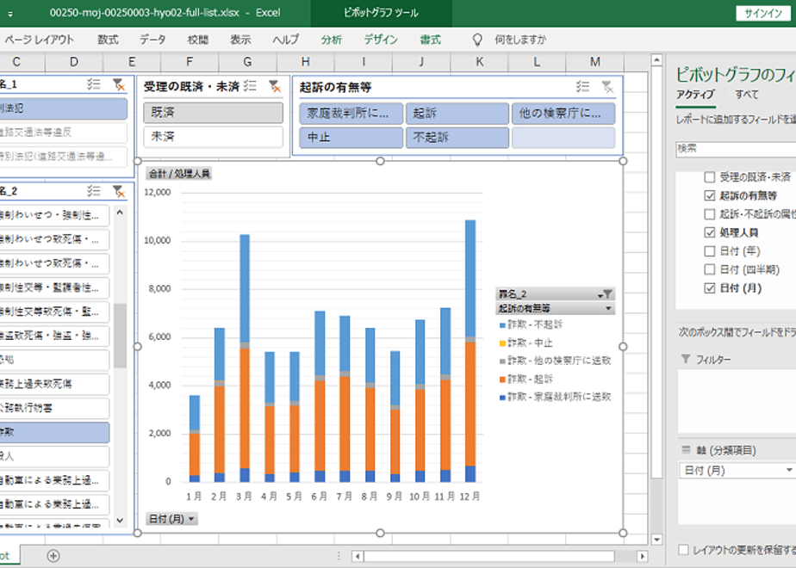Open データ ribbon tab

152,40
